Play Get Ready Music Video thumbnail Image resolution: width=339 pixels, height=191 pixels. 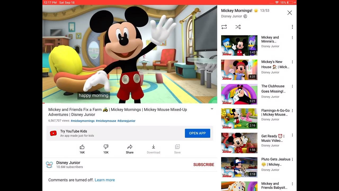click(239, 143)
